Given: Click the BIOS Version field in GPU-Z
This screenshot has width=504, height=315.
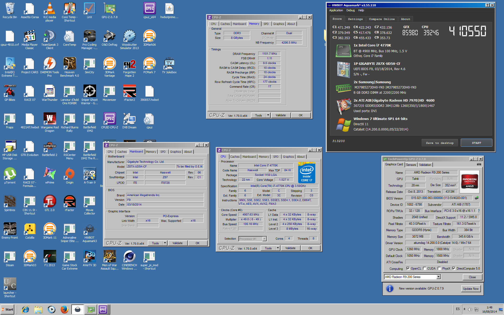Looking at the screenshot, I should (x=439, y=198).
